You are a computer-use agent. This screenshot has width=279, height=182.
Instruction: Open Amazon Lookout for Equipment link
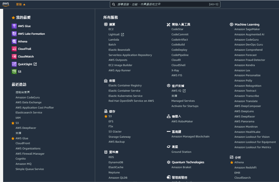pyautogui.click(x=255, y=142)
